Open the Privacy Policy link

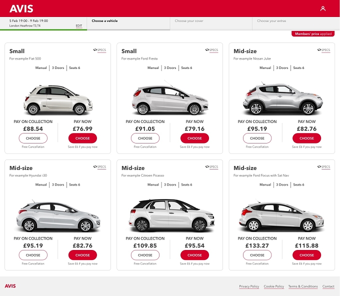click(x=249, y=286)
